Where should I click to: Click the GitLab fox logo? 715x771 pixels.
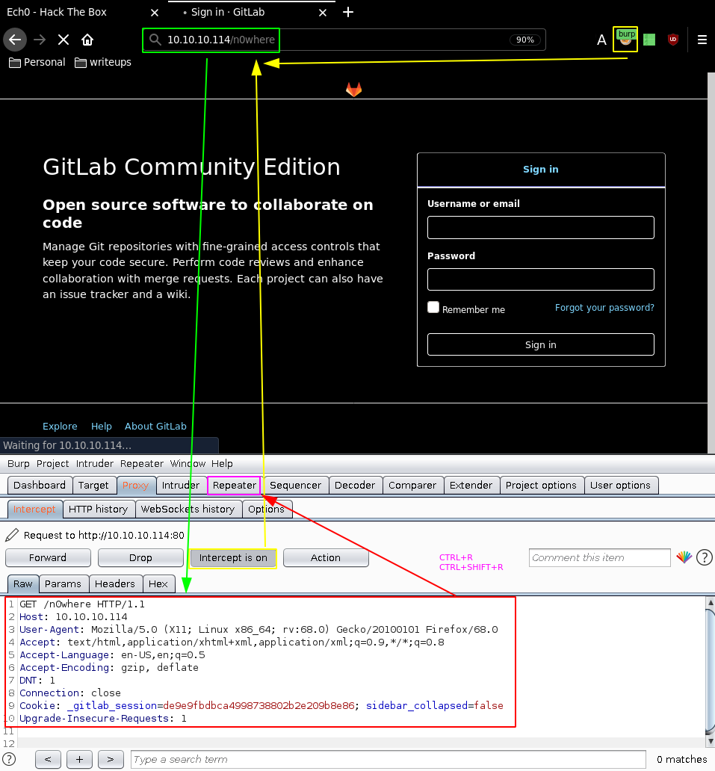tap(354, 90)
